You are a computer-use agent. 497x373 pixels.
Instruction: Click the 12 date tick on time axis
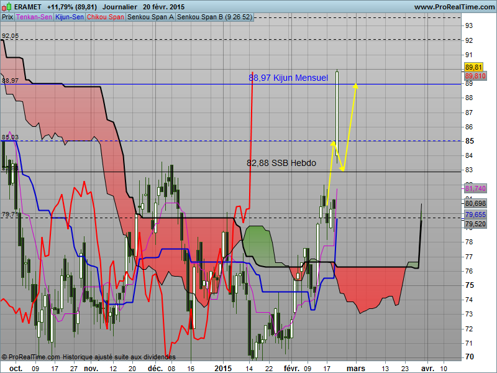click(113, 369)
